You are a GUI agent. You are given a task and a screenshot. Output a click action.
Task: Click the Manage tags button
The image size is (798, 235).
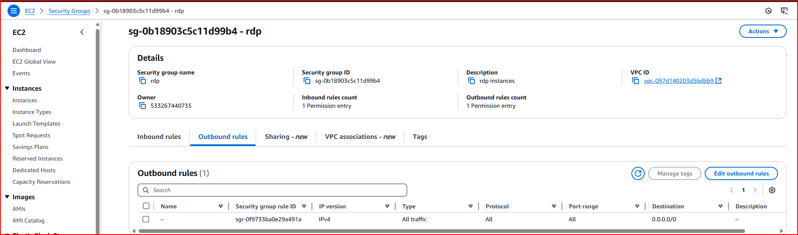tap(675, 173)
